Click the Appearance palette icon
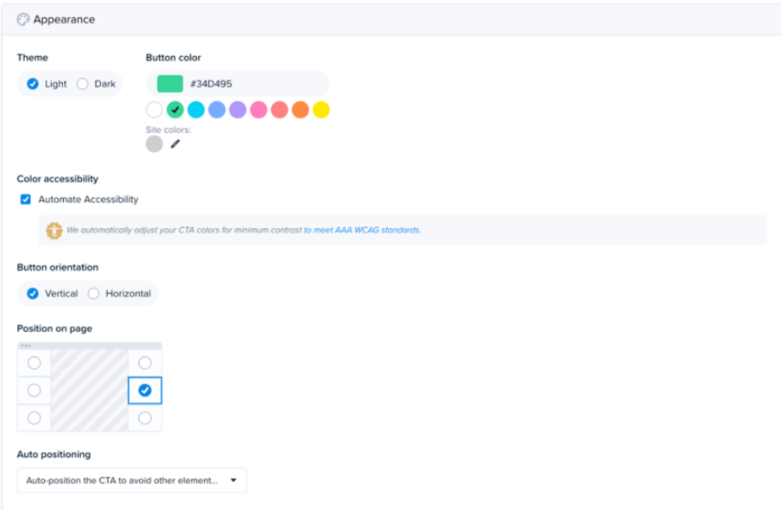 pyautogui.click(x=23, y=19)
